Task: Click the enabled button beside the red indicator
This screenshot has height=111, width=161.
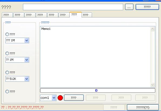Action: point(74,98)
